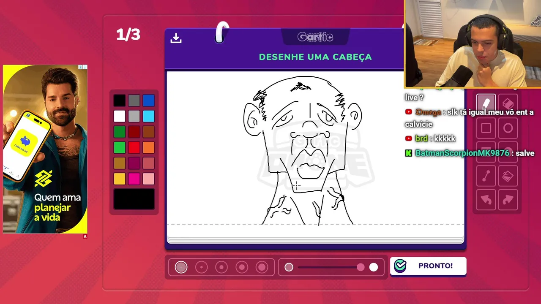541x304 pixels.
Task: Choose the filled rectangle shape tool
Action: point(486,152)
